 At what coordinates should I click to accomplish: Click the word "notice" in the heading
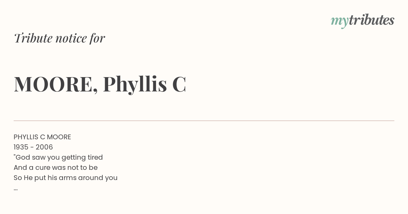click(x=71, y=38)
